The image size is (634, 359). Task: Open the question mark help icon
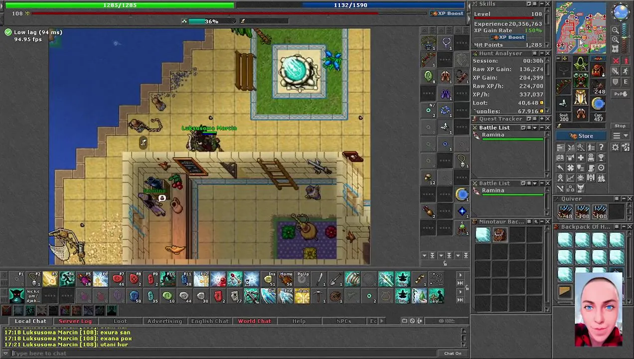pyautogui.click(x=601, y=147)
